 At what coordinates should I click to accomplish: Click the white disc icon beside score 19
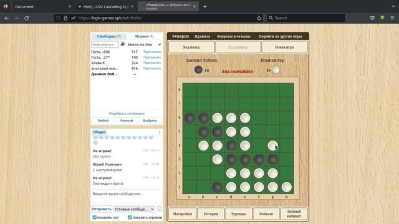tap(276, 70)
